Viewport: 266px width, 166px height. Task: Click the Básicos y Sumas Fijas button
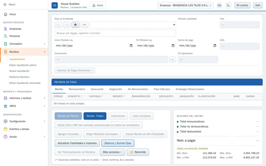[118, 143]
